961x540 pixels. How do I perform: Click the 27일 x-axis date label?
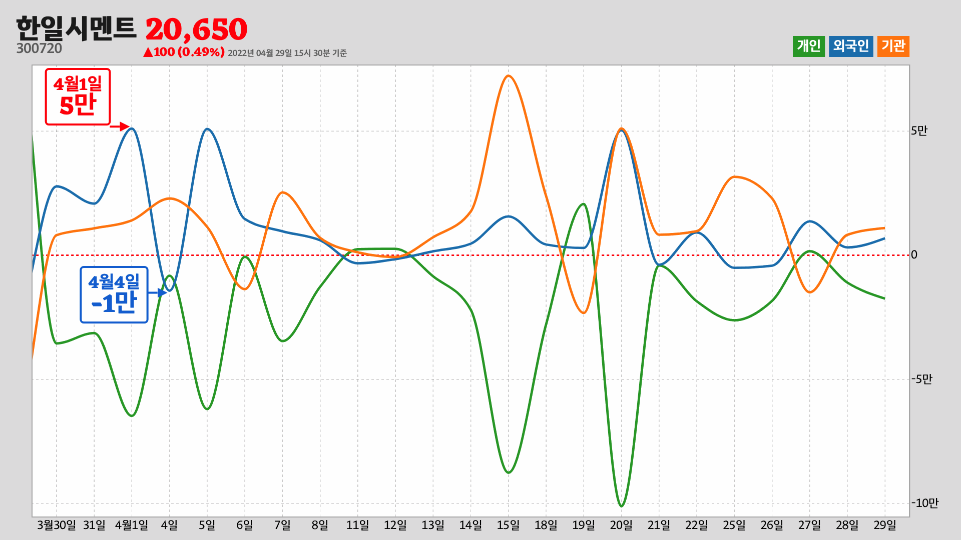pyautogui.click(x=810, y=525)
